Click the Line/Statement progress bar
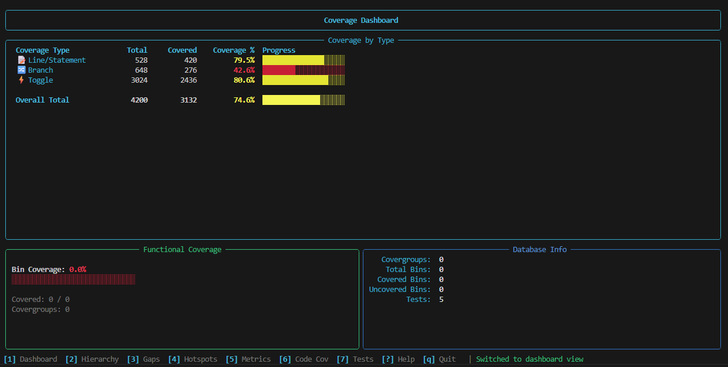The height and width of the screenshot is (367, 728). (303, 60)
